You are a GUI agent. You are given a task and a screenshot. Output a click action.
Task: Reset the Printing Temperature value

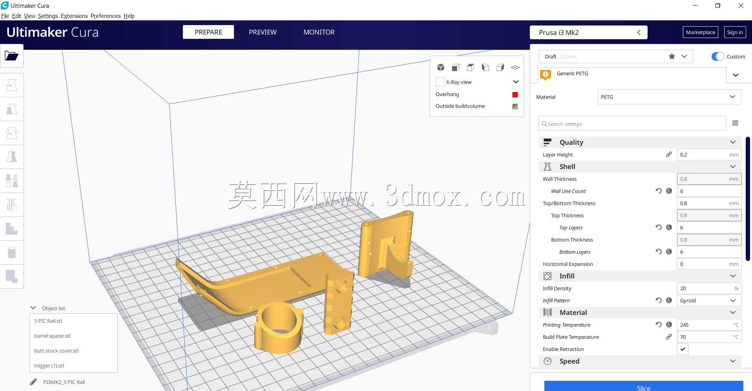(x=659, y=325)
